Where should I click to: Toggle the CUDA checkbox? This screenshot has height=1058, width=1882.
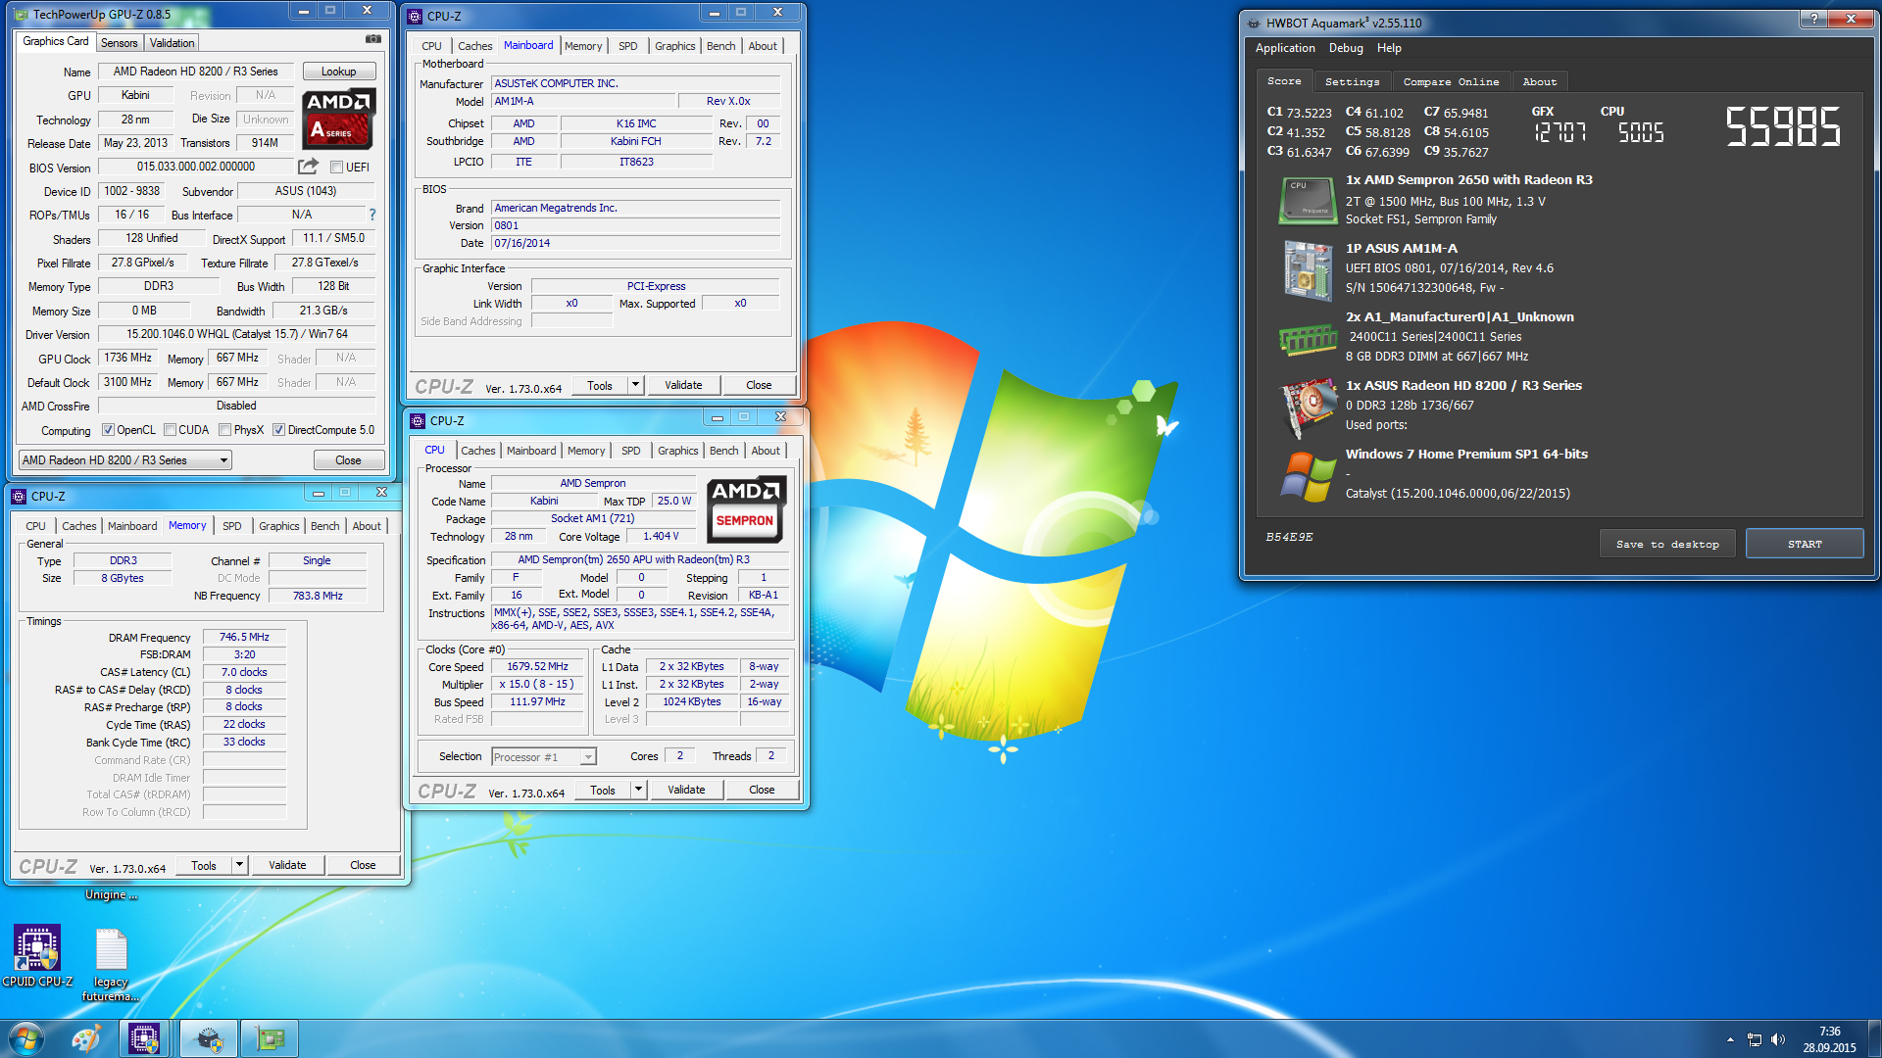tap(171, 430)
